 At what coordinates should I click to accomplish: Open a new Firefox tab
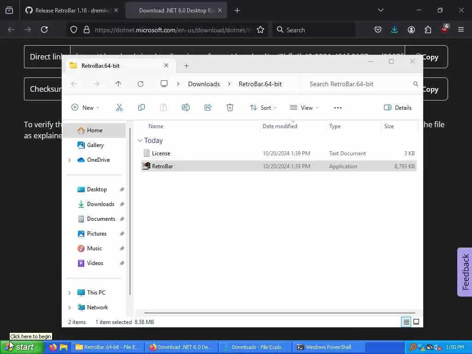[x=237, y=11]
